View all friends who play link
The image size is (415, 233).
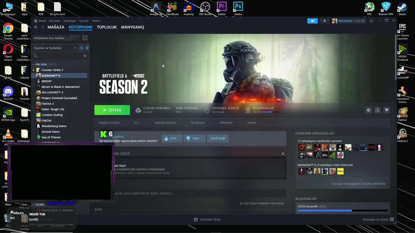(x=358, y=184)
